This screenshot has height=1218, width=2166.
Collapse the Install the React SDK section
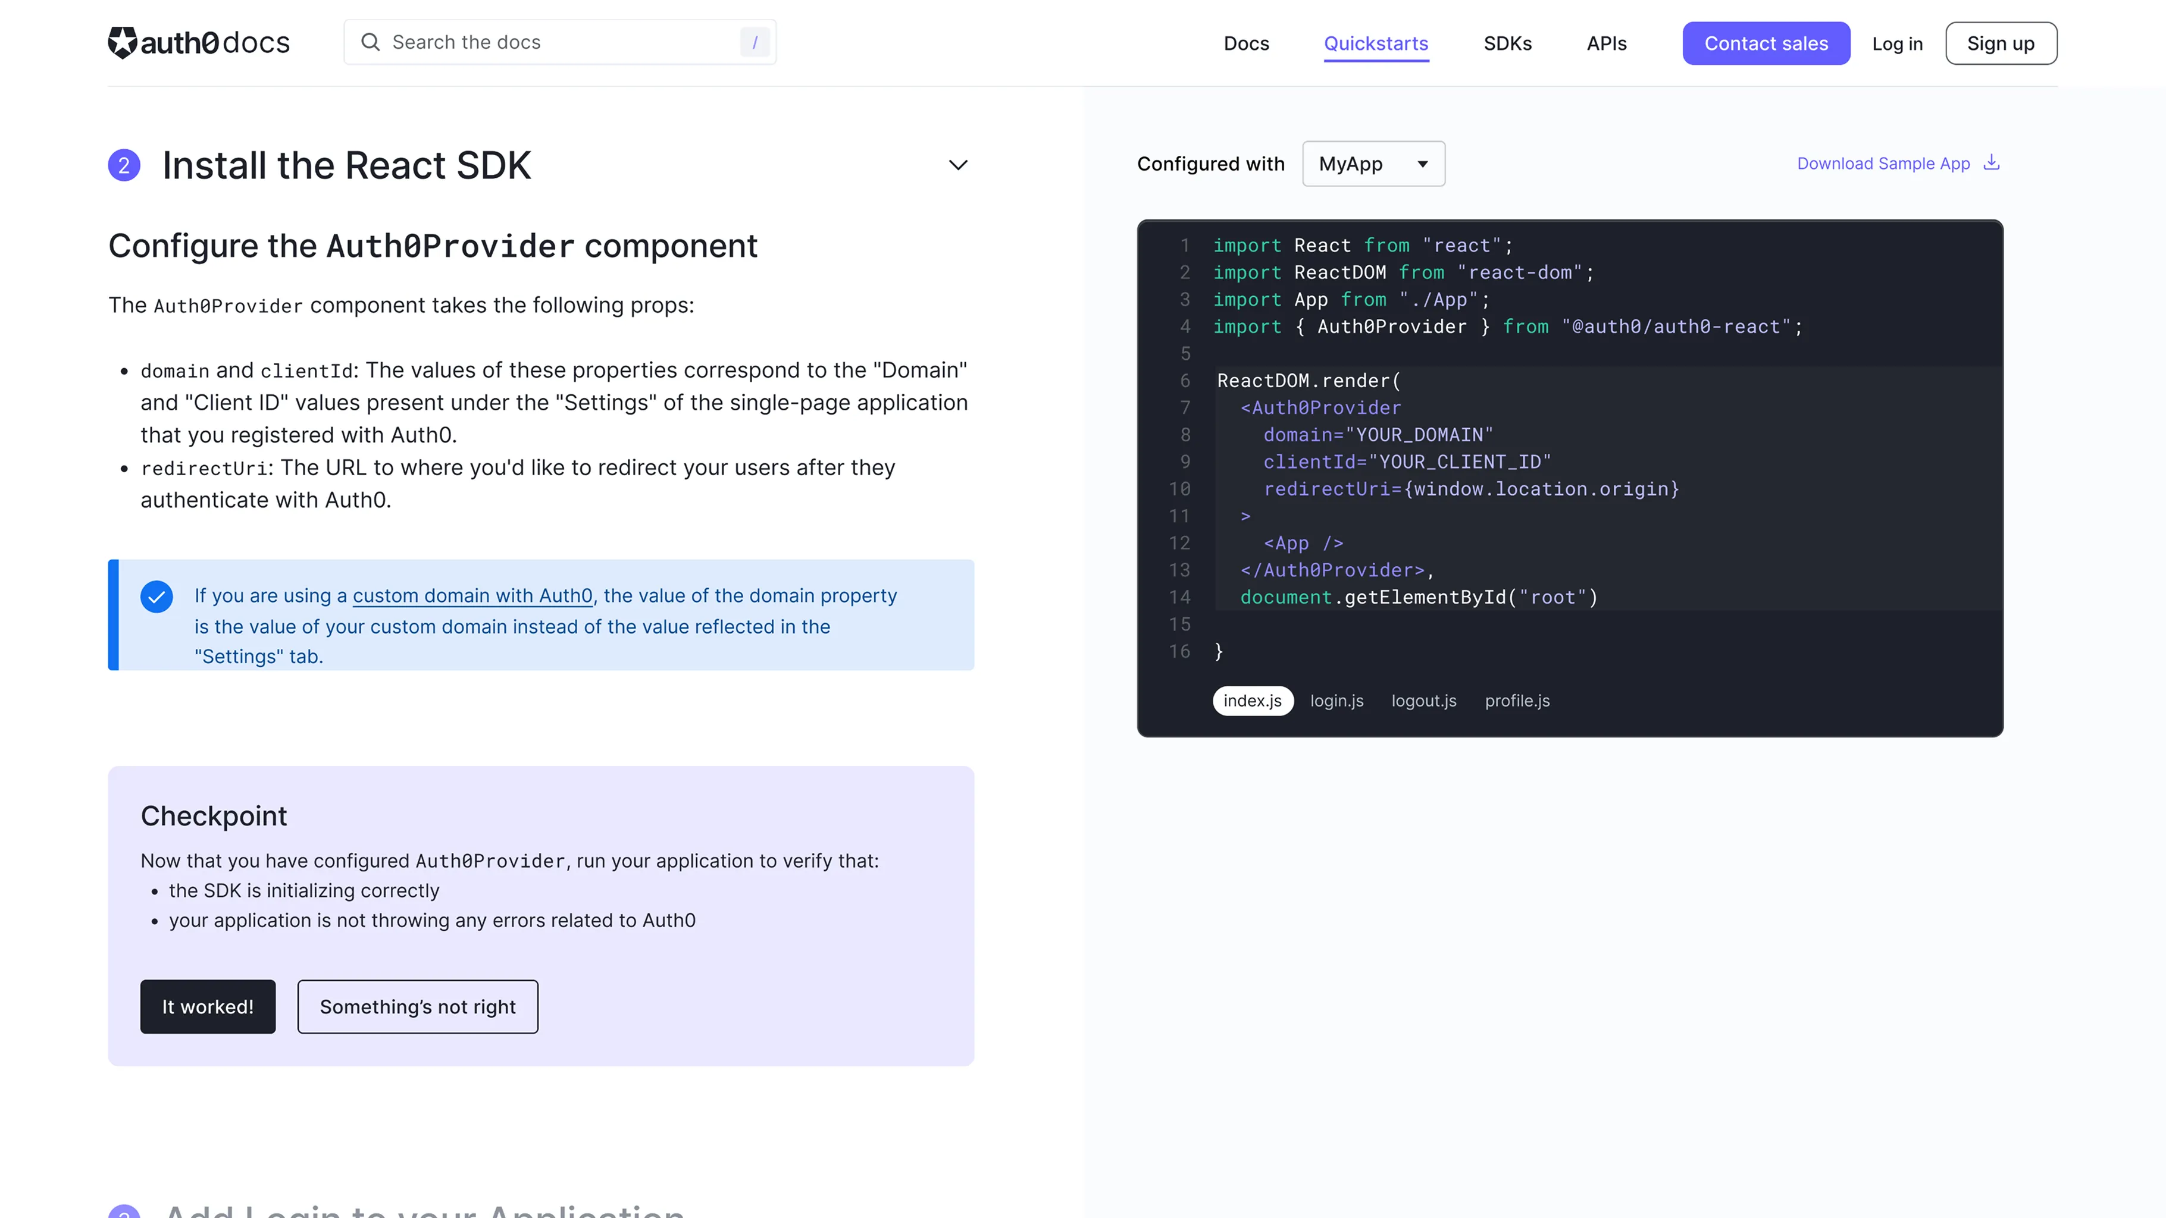957,165
